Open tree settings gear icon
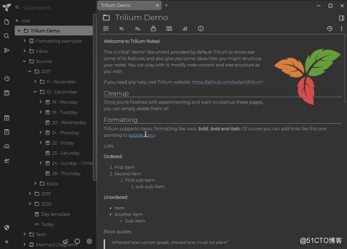Image resolution: width=347 pixels, height=249 pixels. [x=90, y=241]
